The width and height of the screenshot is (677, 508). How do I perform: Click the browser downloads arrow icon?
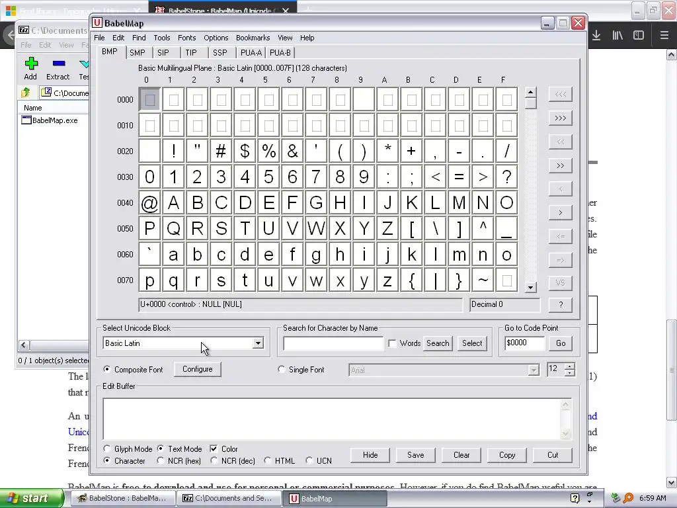coord(596,35)
